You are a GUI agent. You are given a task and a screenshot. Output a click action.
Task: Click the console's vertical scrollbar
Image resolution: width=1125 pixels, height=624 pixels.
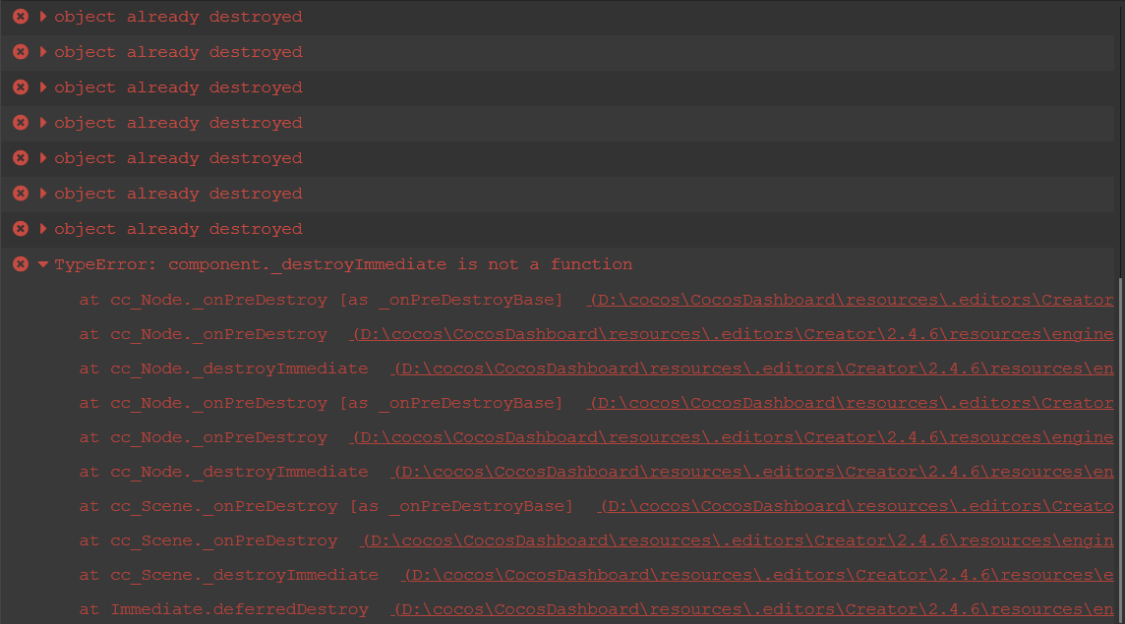pyautogui.click(x=1119, y=442)
